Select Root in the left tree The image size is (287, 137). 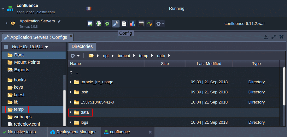click(x=33, y=55)
